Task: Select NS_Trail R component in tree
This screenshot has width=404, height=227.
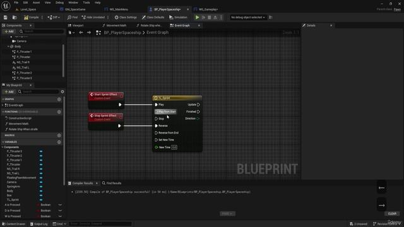Action: tap(23, 62)
